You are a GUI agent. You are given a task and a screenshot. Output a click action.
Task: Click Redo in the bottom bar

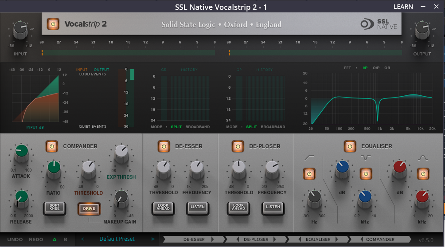point(36,239)
